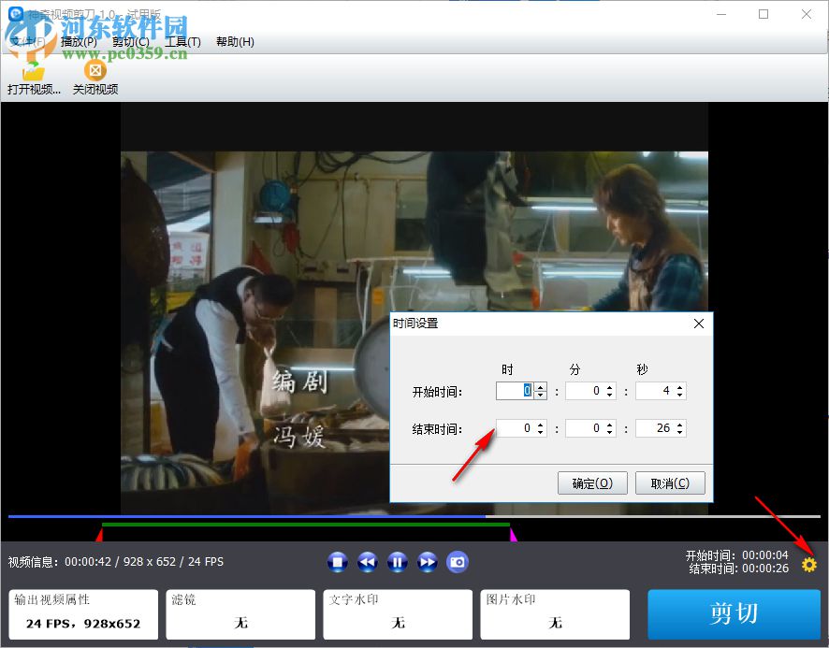The width and height of the screenshot is (829, 648).
Task: Click the start time seconds field
Action: coord(654,391)
